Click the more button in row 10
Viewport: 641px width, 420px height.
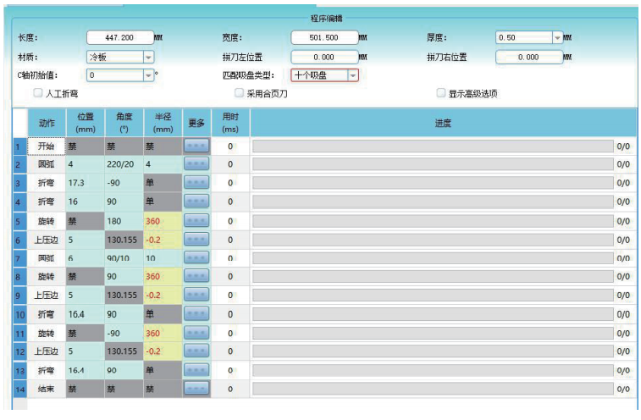click(196, 313)
